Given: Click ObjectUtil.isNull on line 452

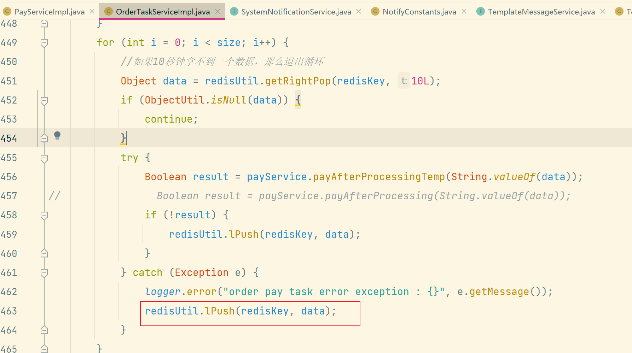Looking at the screenshot, I should point(196,100).
